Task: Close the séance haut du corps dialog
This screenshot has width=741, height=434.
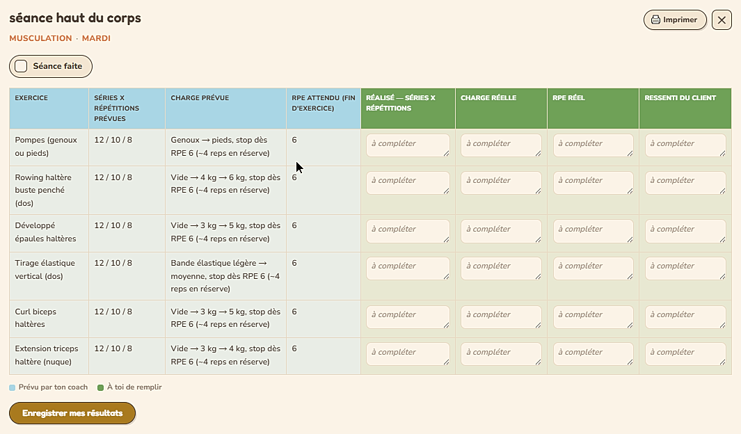Action: 722,20
